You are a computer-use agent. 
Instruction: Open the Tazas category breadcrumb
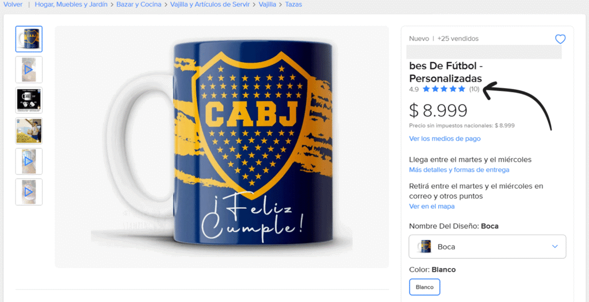293,5
